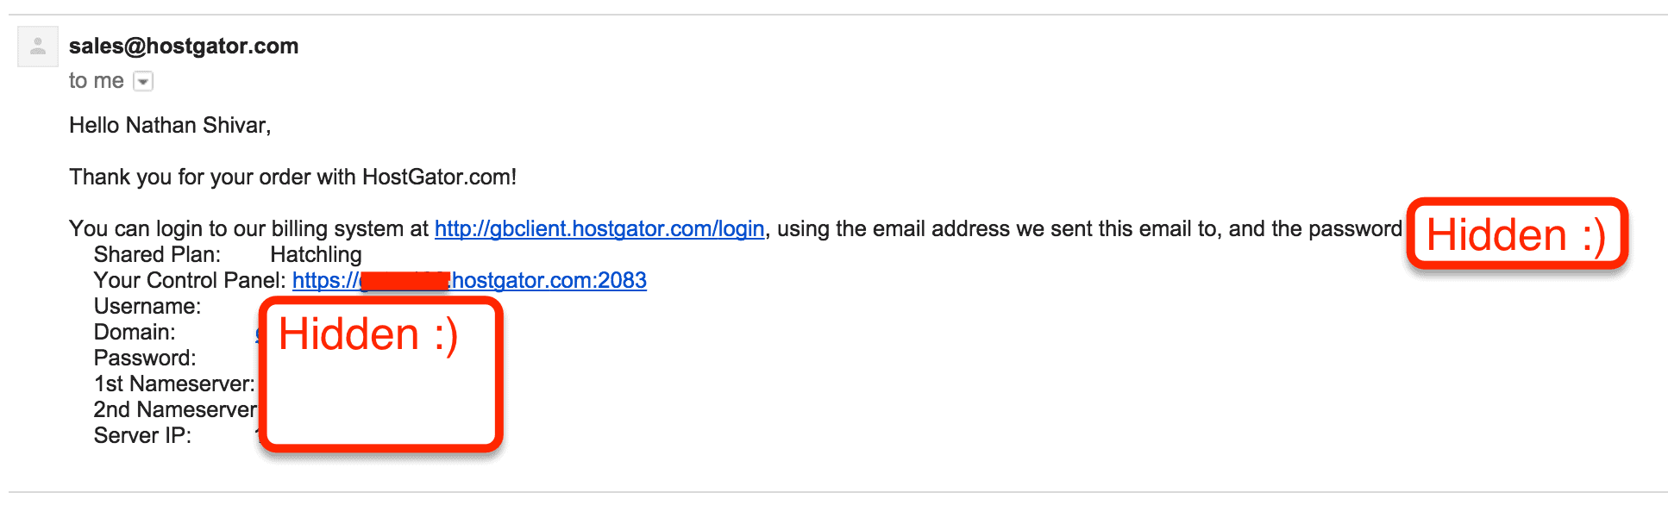Click the "Username:" label
1668x505 pixels.
coord(147,307)
